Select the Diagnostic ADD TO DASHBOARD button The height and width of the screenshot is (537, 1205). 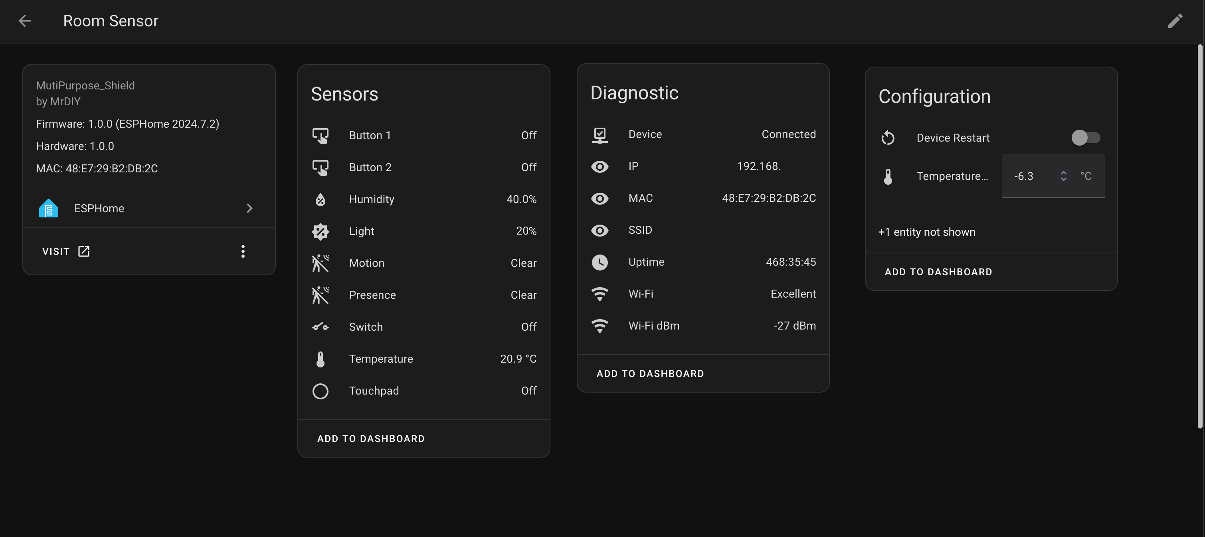(x=650, y=373)
